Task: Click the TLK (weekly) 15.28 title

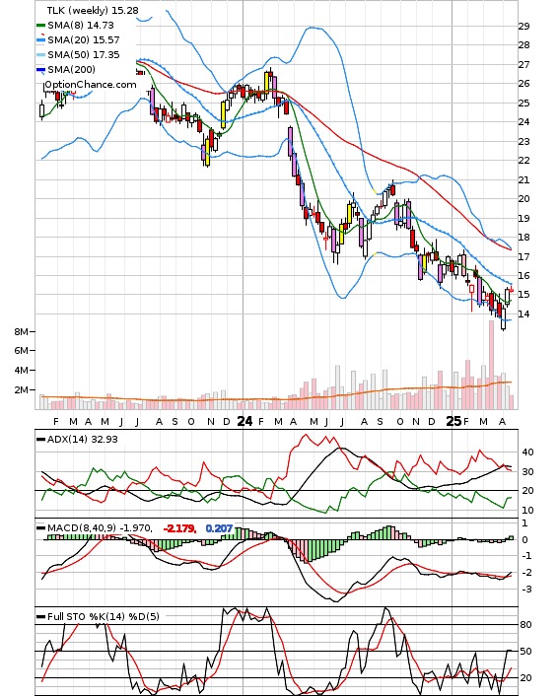Action: coord(93,10)
